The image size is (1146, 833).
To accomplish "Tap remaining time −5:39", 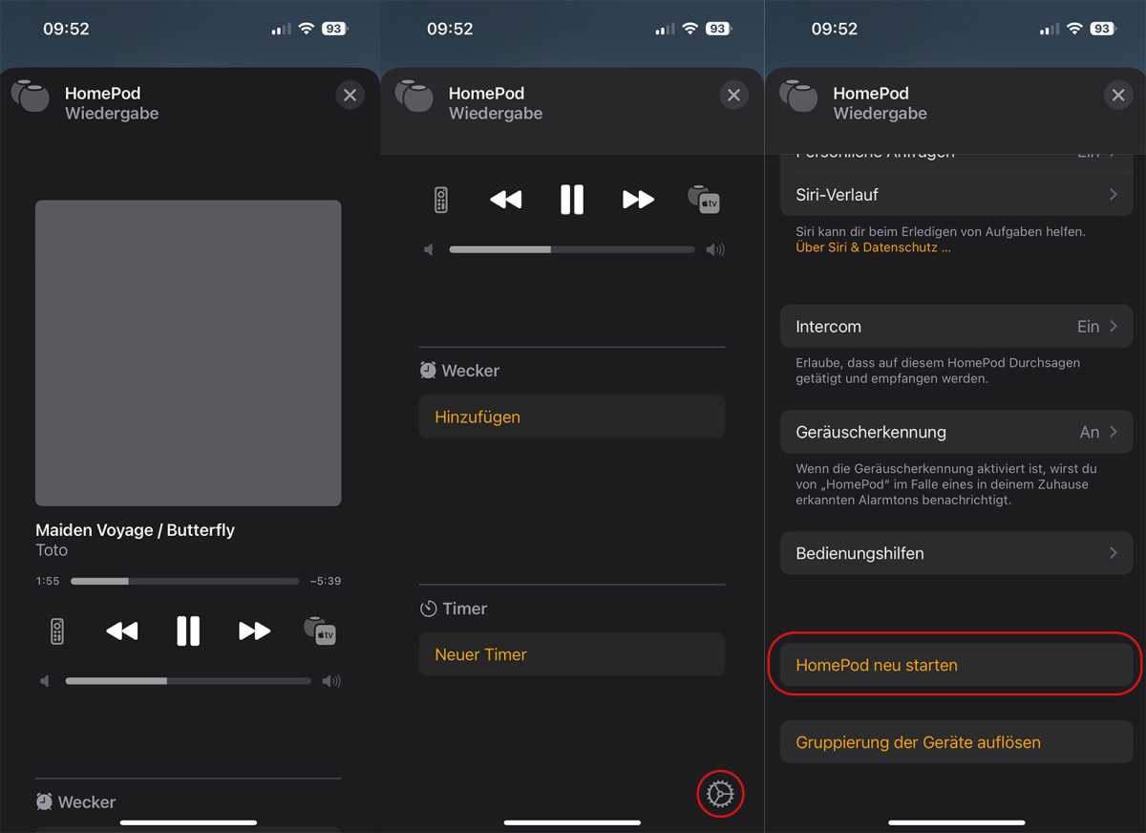I will (326, 581).
